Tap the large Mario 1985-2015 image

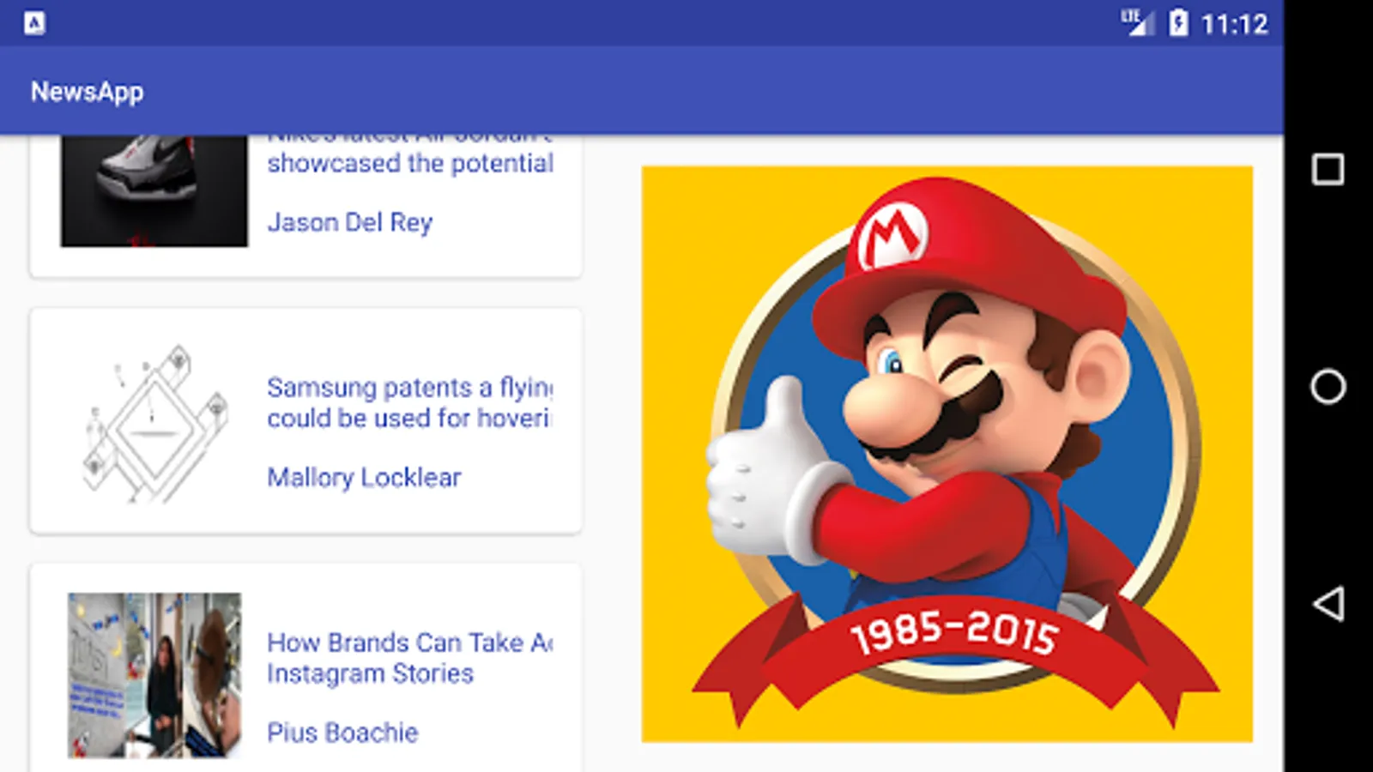pyautogui.click(x=947, y=454)
